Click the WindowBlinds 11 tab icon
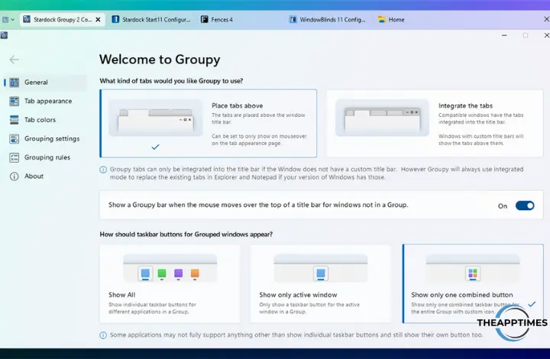Image resolution: width=550 pixels, height=359 pixels. 293,20
